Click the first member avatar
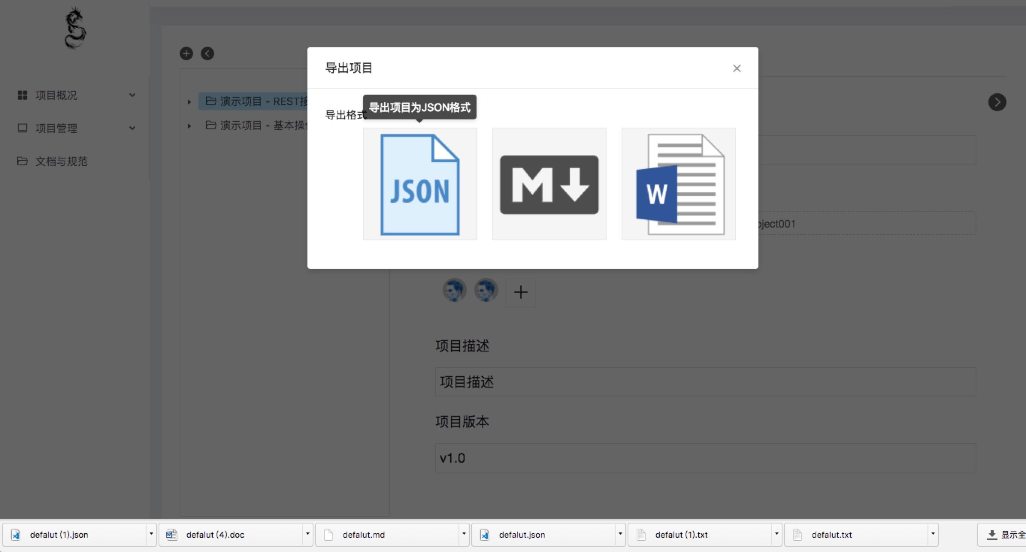Image resolution: width=1026 pixels, height=552 pixels. [454, 290]
